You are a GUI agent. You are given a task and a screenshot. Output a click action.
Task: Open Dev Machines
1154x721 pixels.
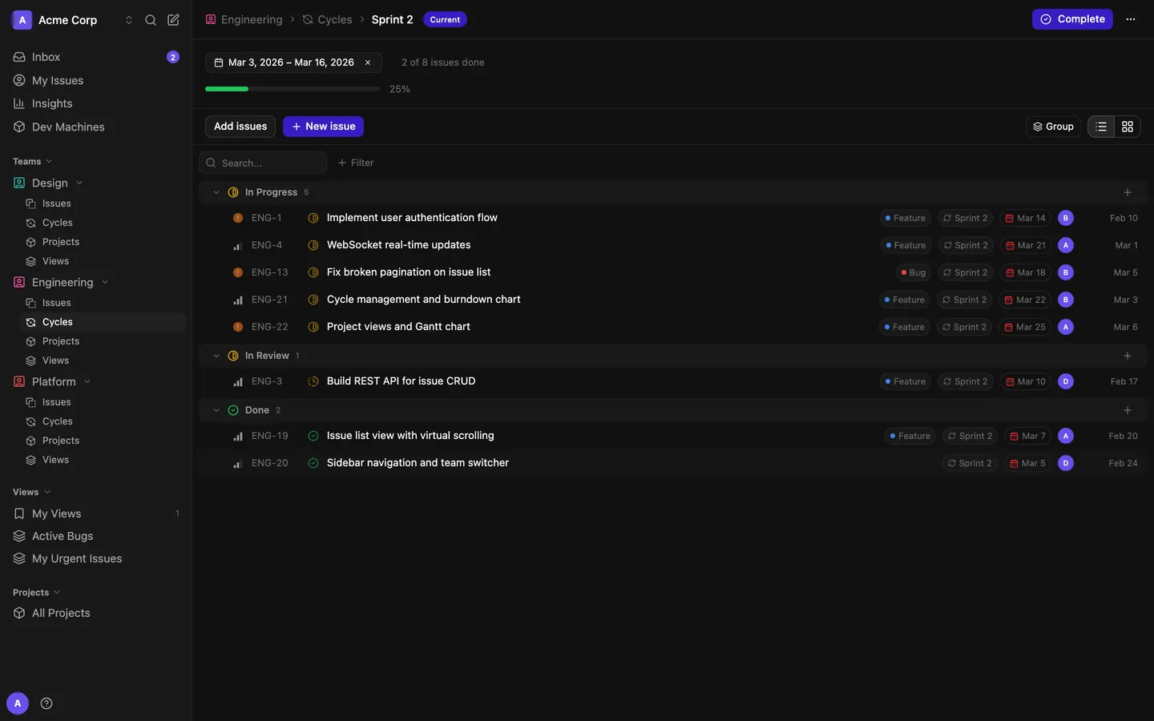[x=96, y=127]
